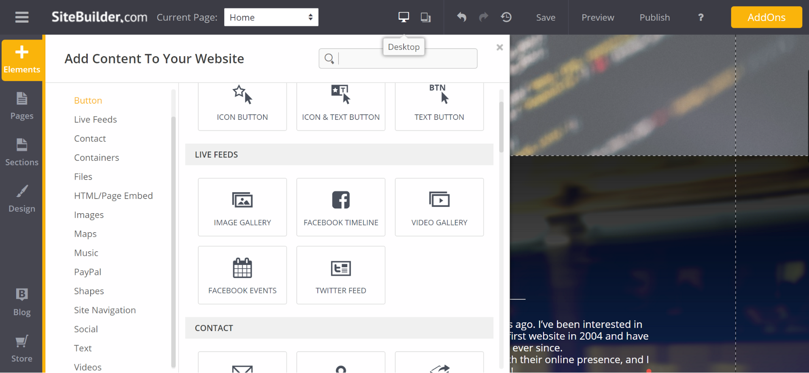
Task: Open the Current Page dropdown
Action: [271, 17]
